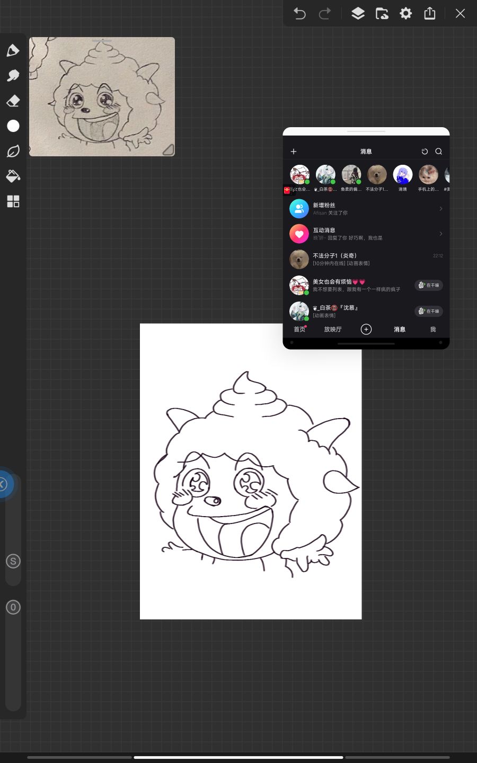Undo the last stroke

tap(299, 13)
